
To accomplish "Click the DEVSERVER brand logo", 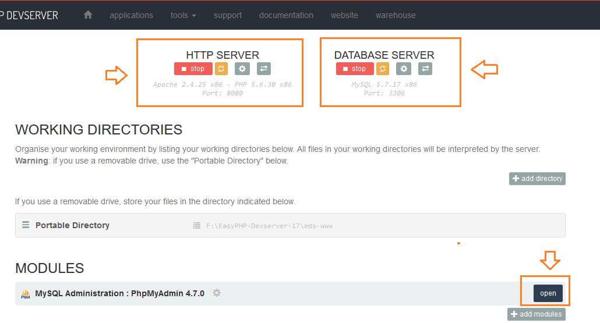I will point(29,15).
